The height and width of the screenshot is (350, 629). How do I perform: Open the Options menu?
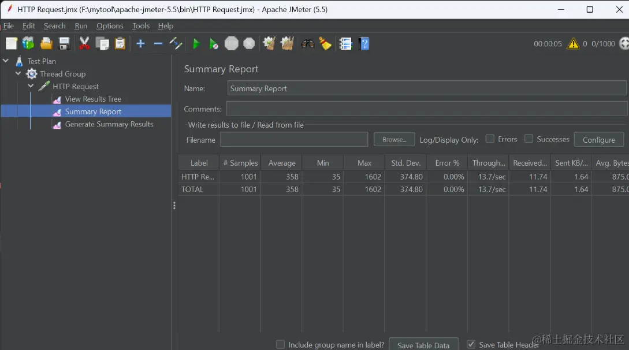click(110, 25)
